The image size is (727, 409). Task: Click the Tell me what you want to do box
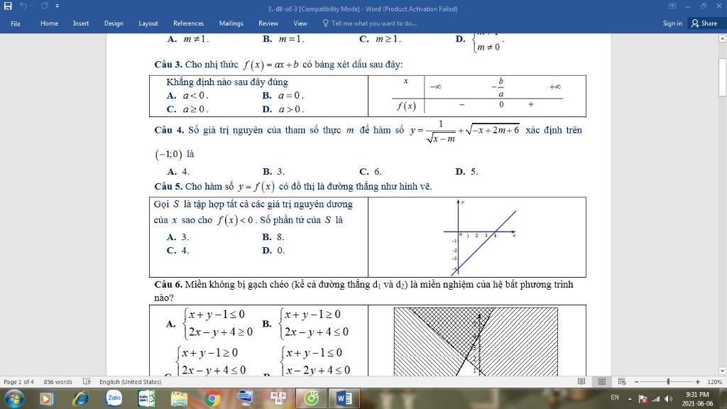[x=369, y=23]
